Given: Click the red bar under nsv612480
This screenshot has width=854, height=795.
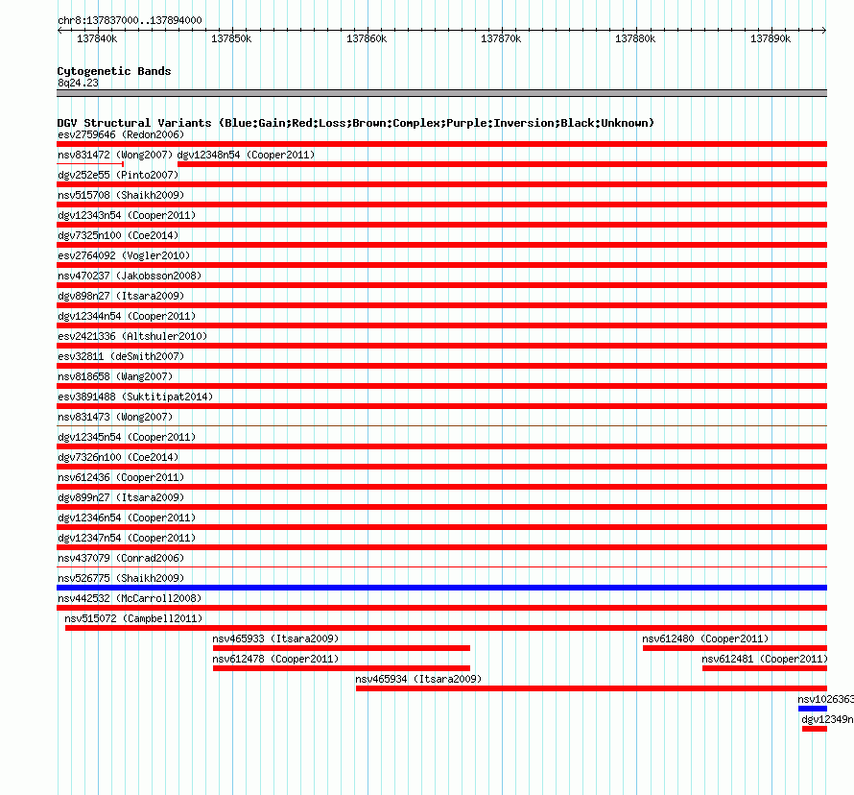Looking at the screenshot, I should point(735,648).
